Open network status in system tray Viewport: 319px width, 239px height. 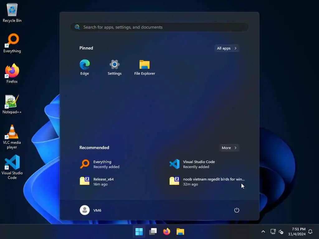(273, 232)
